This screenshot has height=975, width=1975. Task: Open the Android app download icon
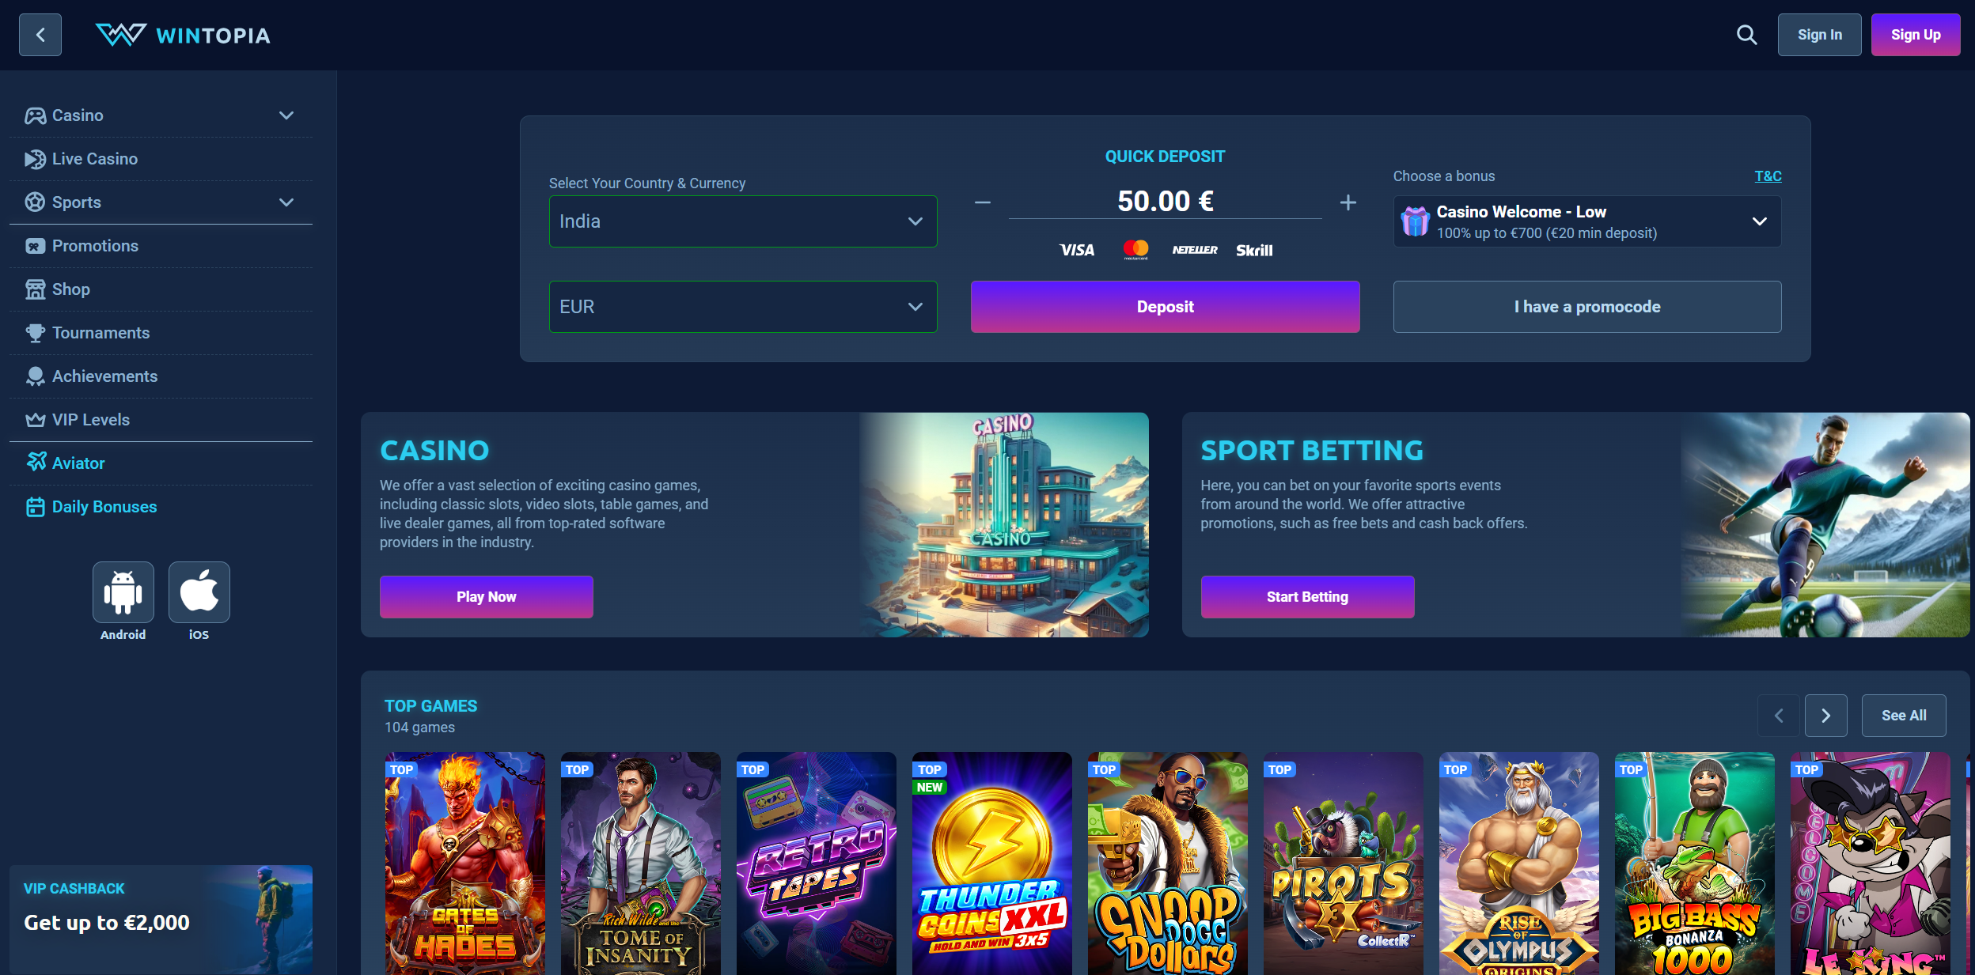tap(123, 592)
